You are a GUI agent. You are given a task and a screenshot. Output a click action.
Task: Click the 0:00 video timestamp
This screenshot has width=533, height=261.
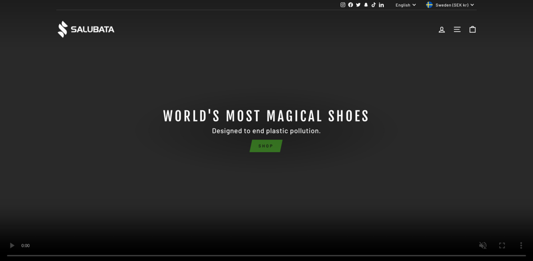click(x=25, y=245)
